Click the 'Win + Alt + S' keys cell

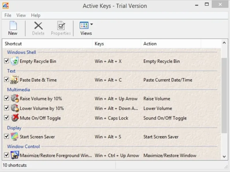pyautogui.click(x=108, y=137)
